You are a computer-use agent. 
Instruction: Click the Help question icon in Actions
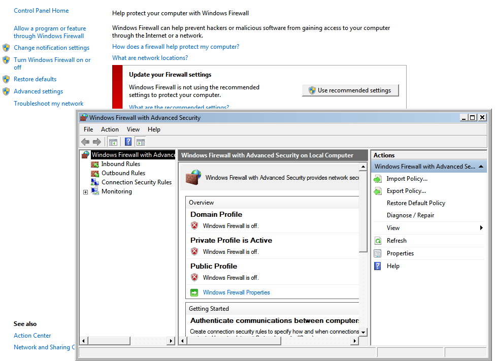[378, 266]
